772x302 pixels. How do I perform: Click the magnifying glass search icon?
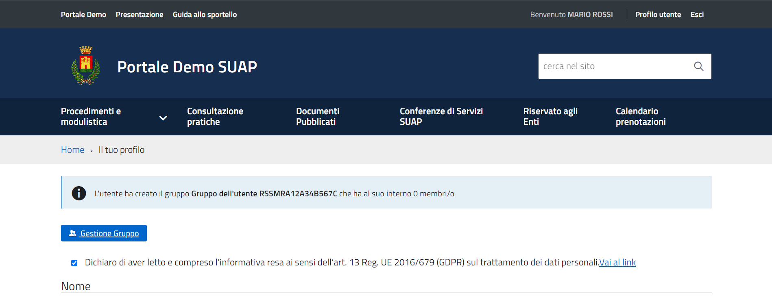698,66
